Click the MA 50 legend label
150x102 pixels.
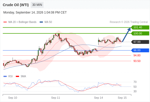pyautogui.click(x=48, y=22)
